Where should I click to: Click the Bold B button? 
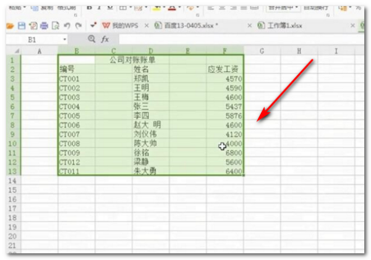click(89, 8)
